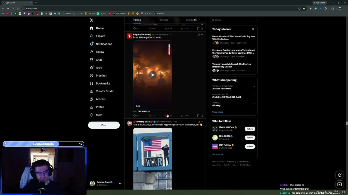Open the floating Grok button
The height and width of the screenshot is (195, 348).
pos(340,175)
